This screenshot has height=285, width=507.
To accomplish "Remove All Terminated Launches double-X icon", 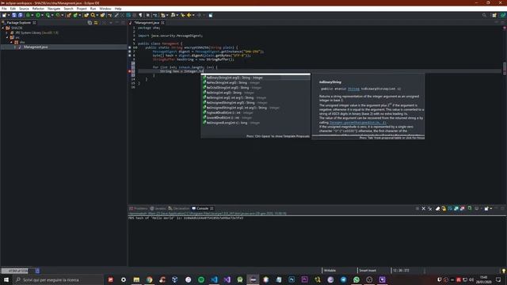I will (429, 209).
